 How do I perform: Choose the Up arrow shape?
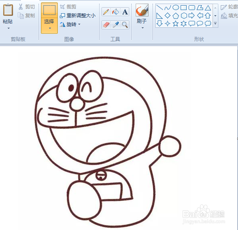click(208, 16)
